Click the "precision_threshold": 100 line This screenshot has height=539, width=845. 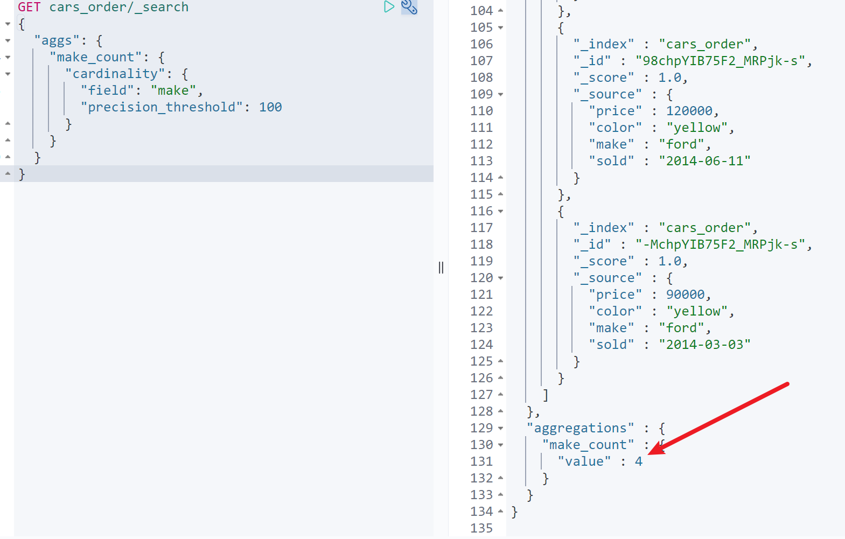[181, 107]
